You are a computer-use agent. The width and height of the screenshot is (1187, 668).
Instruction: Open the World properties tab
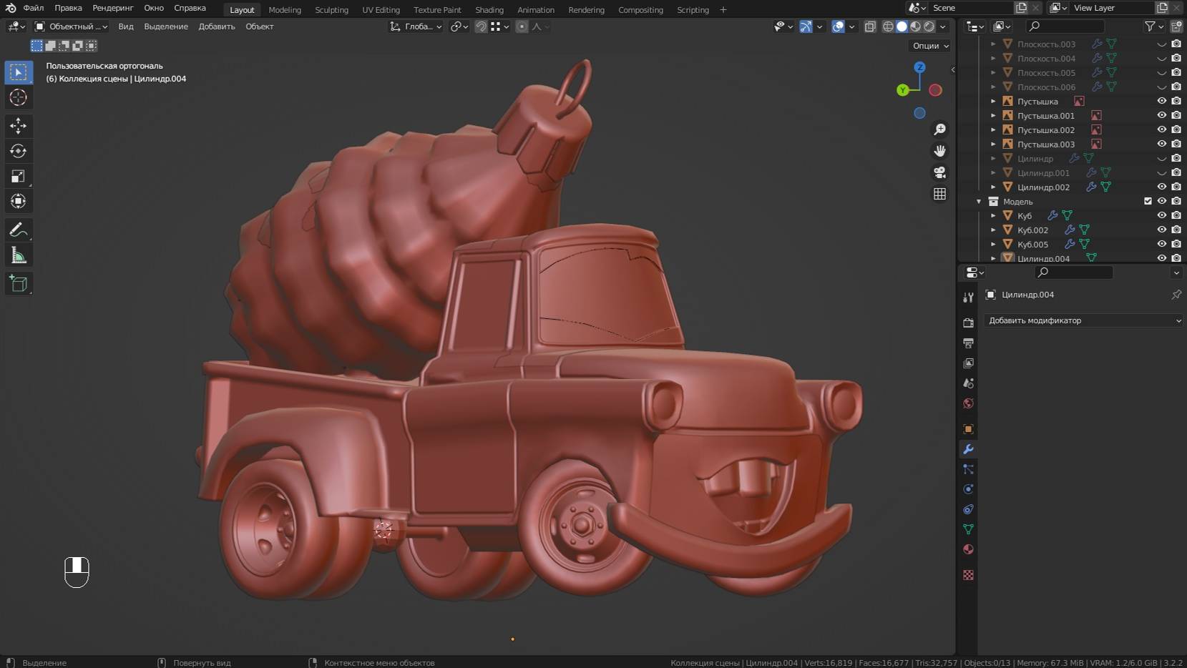[968, 403]
